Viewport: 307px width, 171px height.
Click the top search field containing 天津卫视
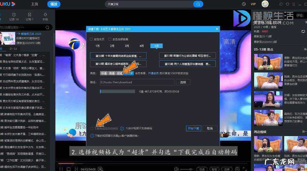(x=149, y=4)
